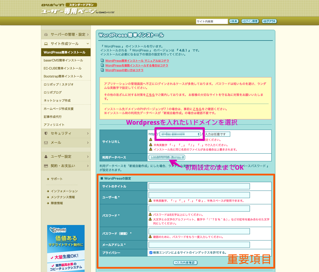Focus the ユーザー名 input field

[x=199, y=195]
